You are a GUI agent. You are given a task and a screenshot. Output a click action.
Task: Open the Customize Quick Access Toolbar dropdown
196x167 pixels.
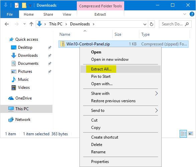tap(30, 6)
